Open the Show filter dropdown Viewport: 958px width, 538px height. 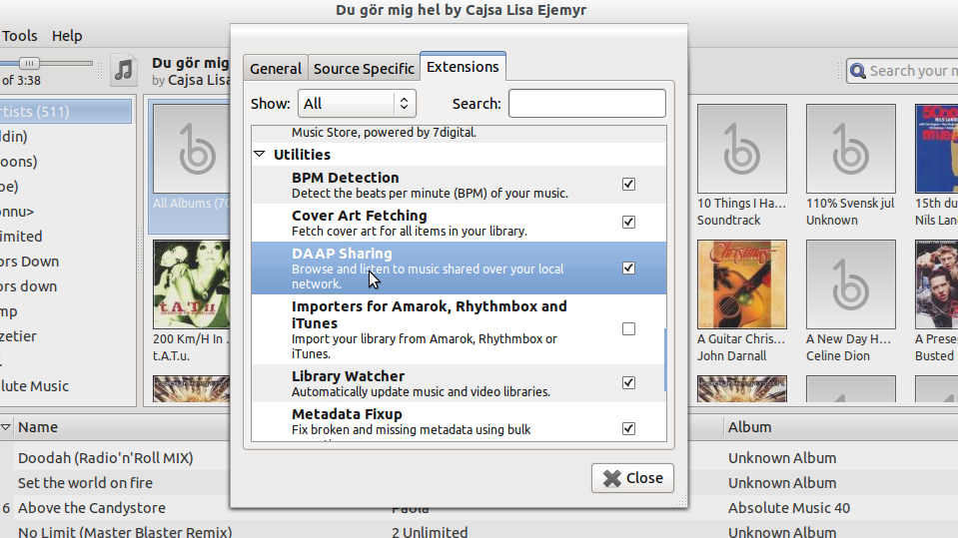point(357,103)
